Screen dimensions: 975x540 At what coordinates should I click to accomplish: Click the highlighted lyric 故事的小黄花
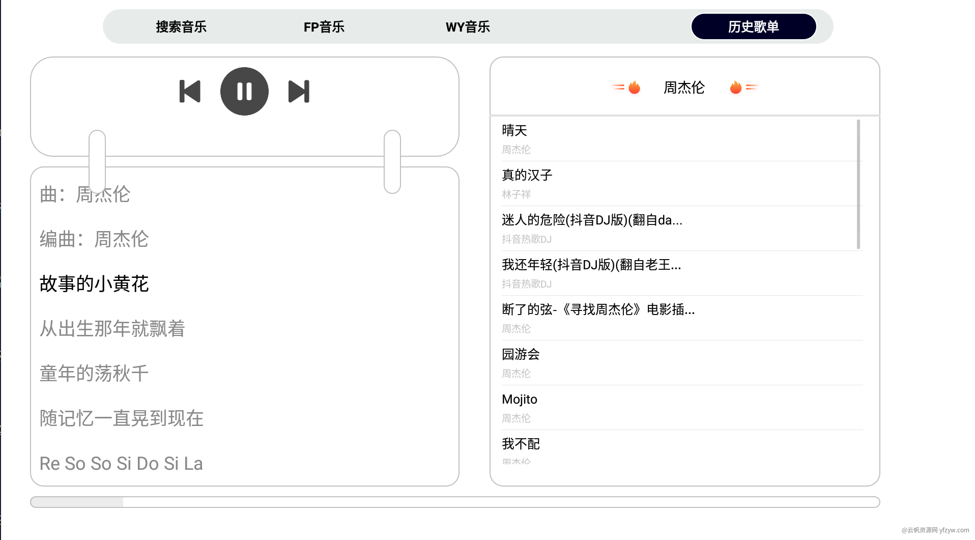coord(94,283)
